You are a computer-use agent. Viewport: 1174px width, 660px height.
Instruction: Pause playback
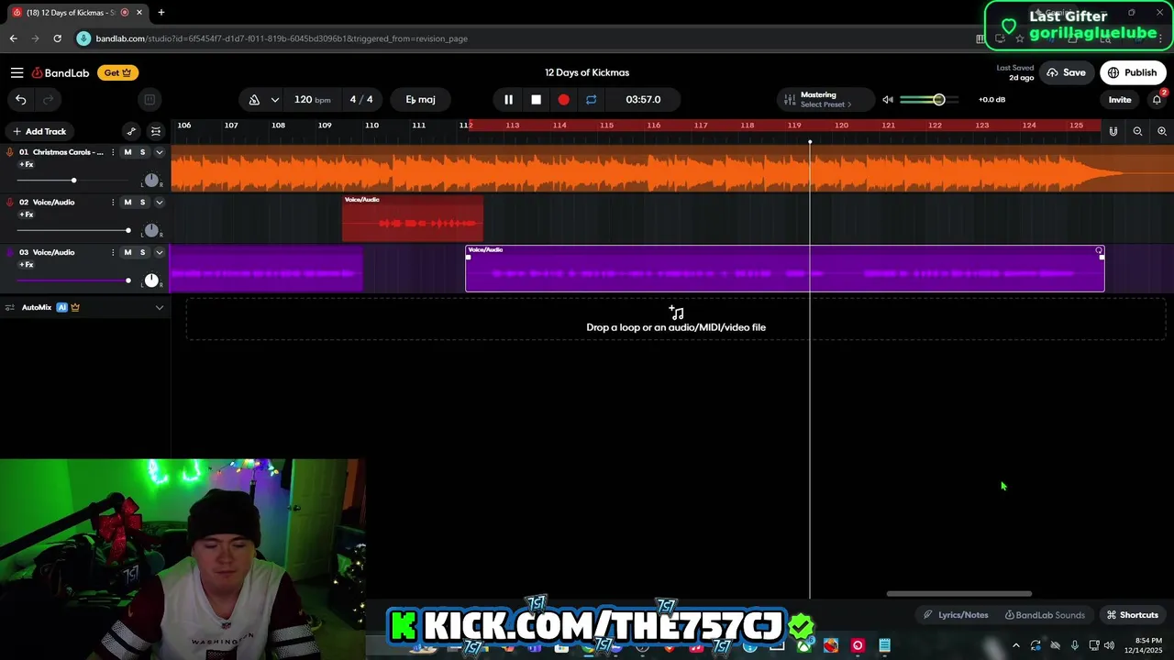tap(508, 99)
